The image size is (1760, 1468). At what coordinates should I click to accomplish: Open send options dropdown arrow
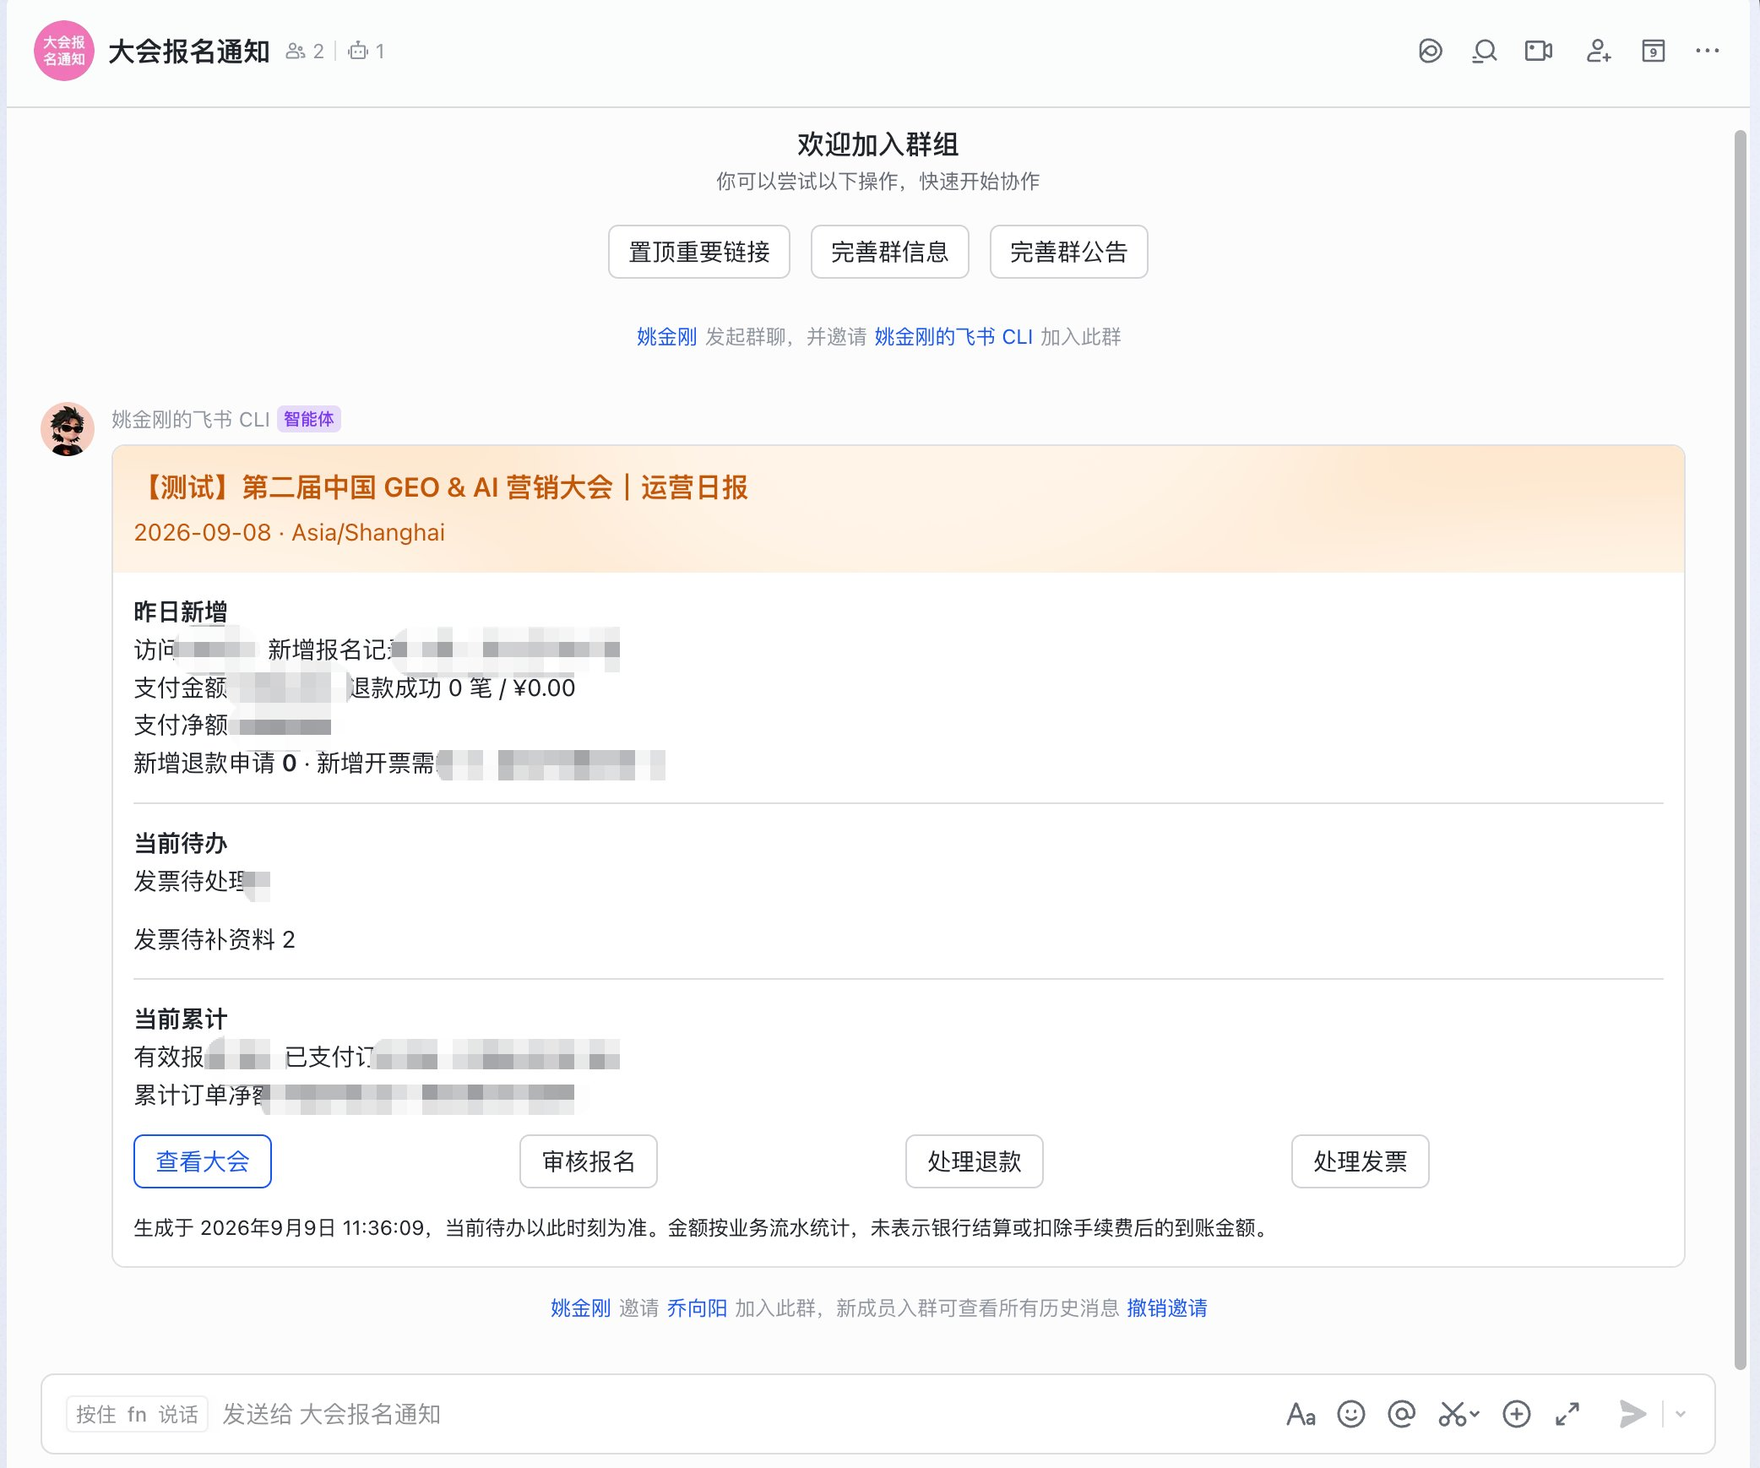[1681, 1414]
